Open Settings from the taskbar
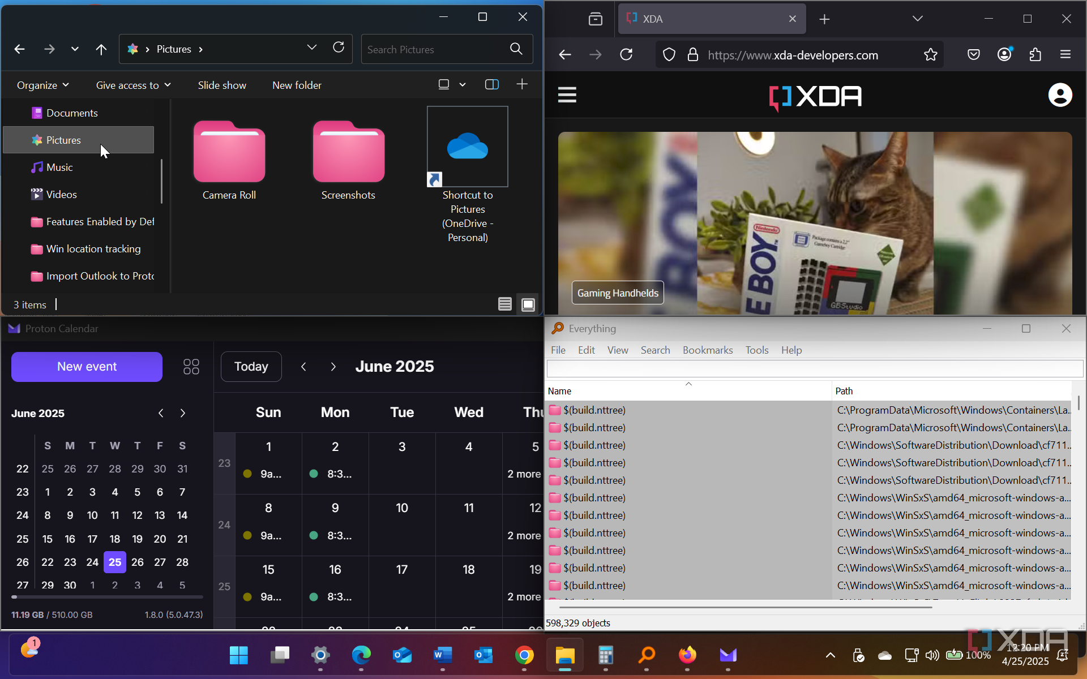This screenshot has height=679, width=1087. click(320, 655)
